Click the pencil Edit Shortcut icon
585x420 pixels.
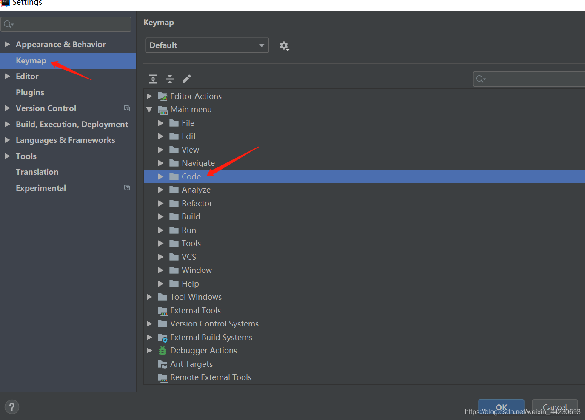point(186,79)
